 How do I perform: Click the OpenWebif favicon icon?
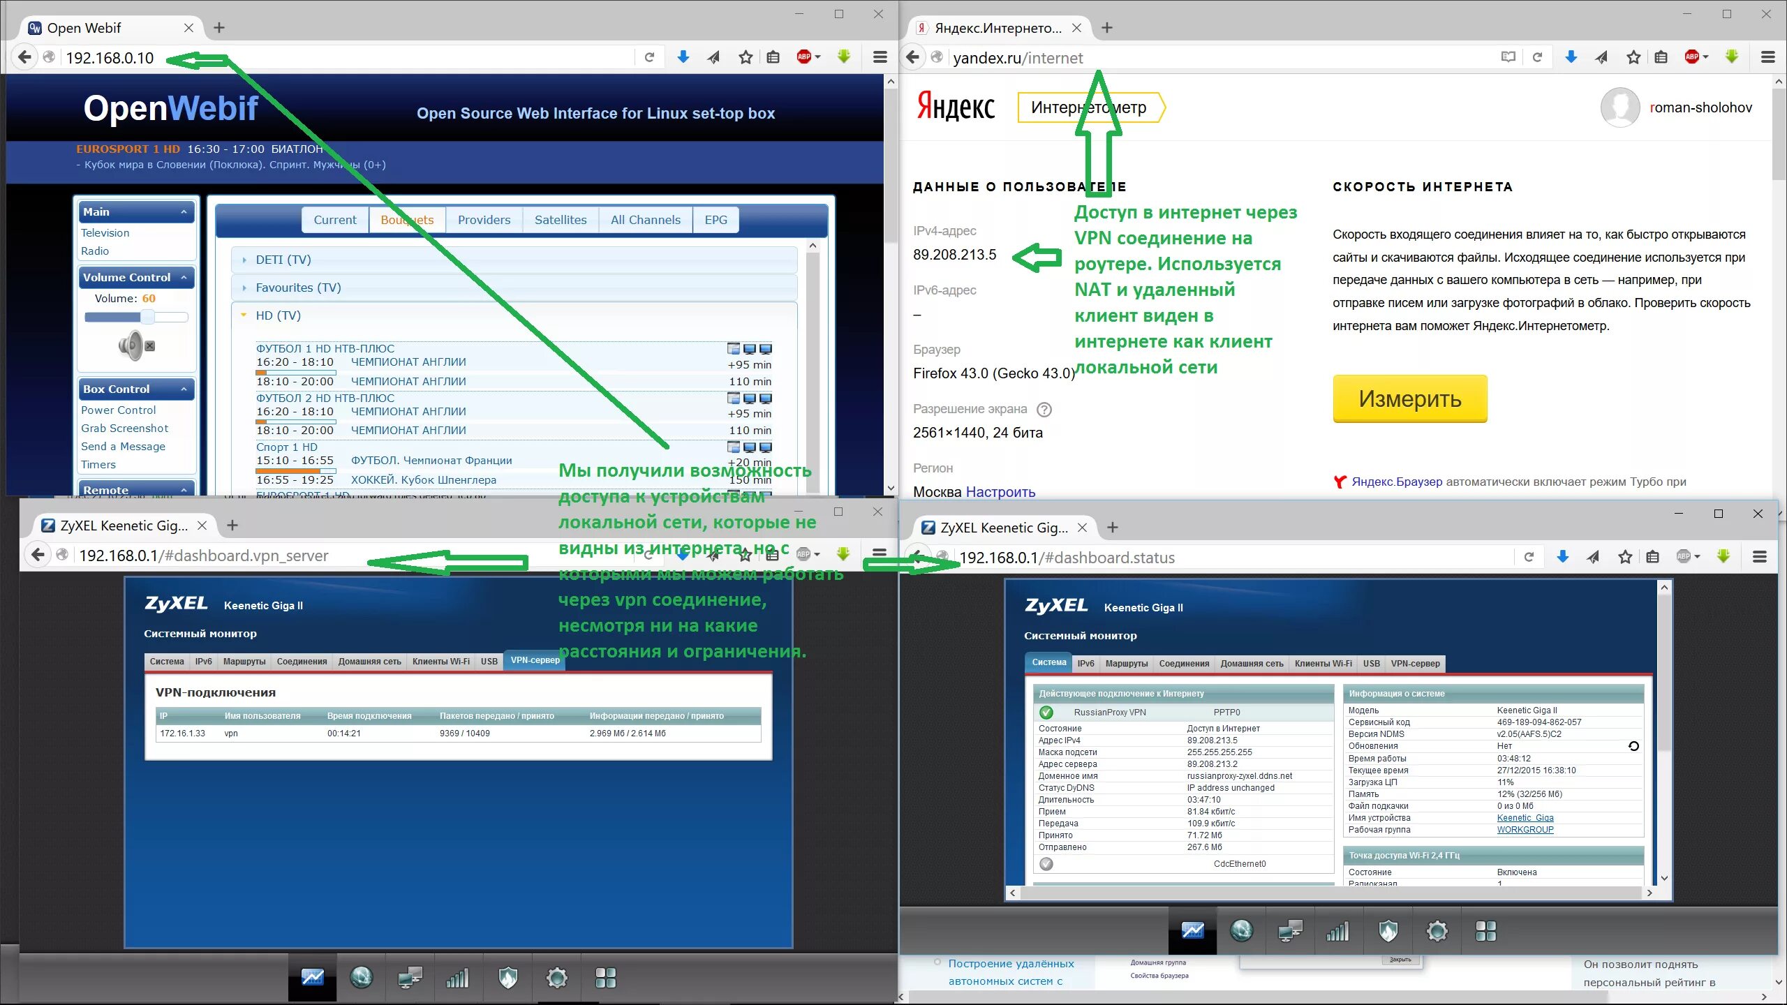pyautogui.click(x=33, y=27)
